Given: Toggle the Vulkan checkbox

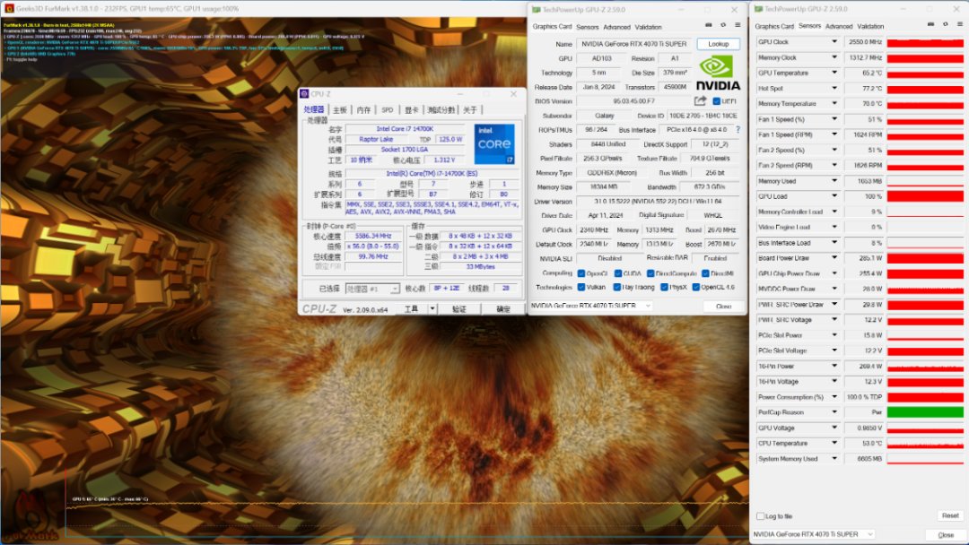Looking at the screenshot, I should [581, 287].
